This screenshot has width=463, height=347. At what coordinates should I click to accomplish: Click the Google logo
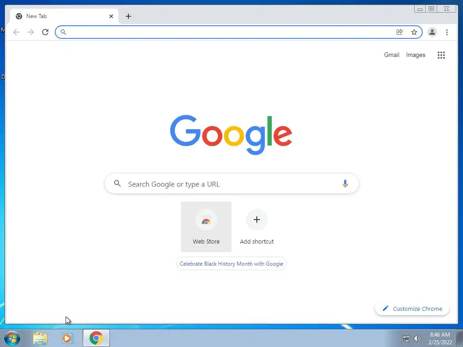click(x=231, y=135)
